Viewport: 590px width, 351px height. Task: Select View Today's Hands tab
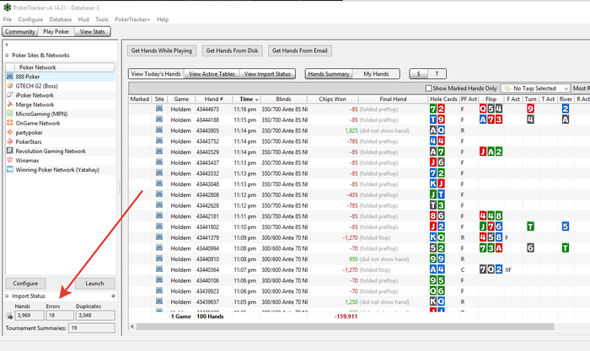156,74
